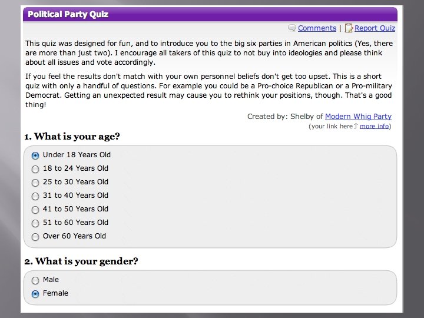Open the Comments link
The width and height of the screenshot is (424, 318).
[317, 28]
